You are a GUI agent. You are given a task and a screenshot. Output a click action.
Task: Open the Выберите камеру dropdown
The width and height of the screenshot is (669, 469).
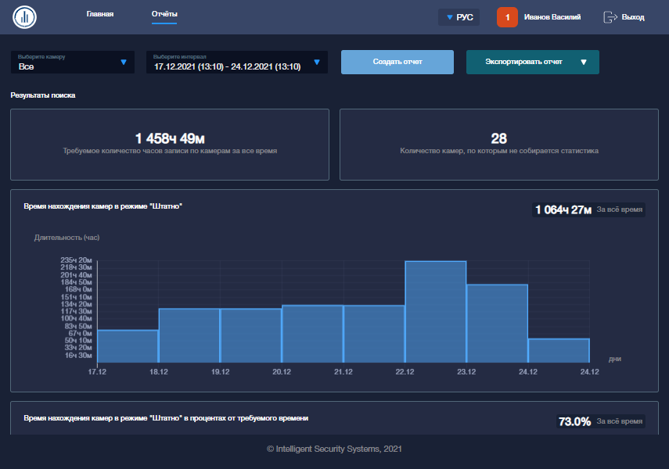tap(72, 62)
